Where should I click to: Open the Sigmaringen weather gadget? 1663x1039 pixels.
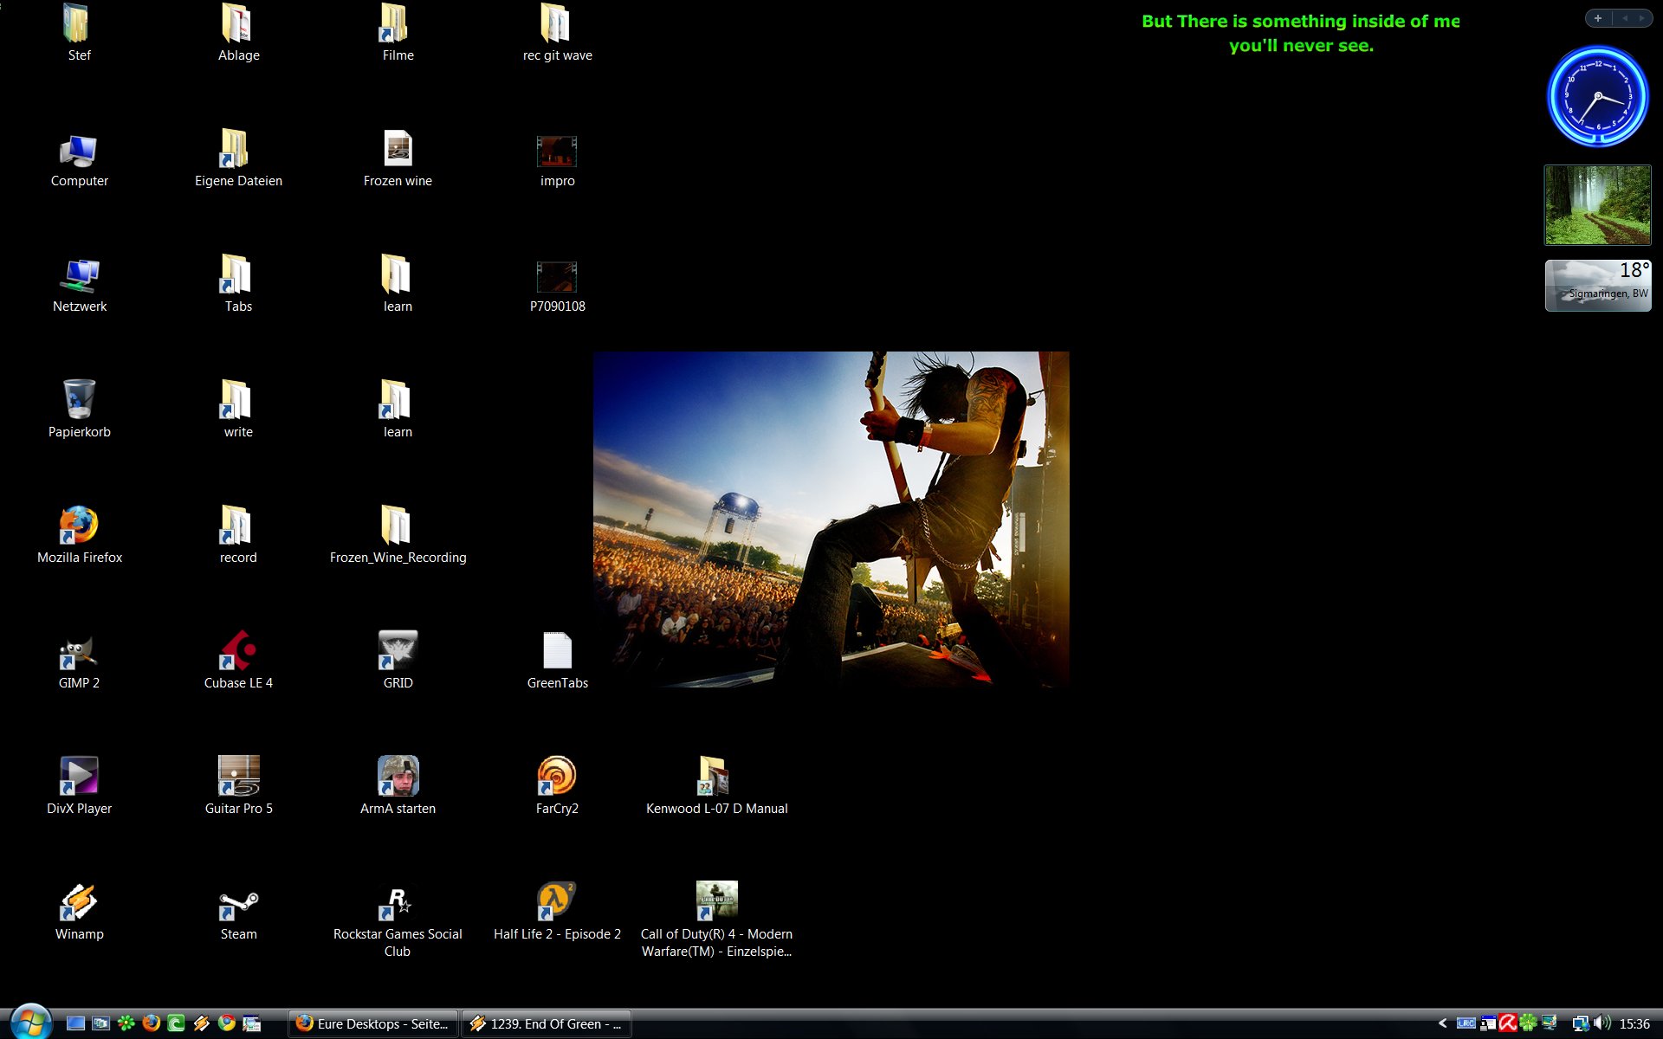pyautogui.click(x=1597, y=285)
